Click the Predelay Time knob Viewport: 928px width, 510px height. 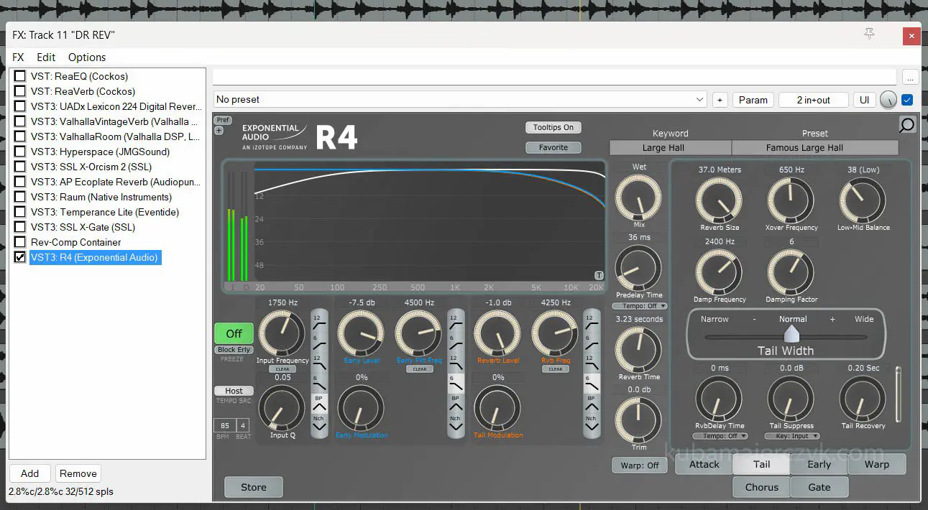tap(638, 268)
